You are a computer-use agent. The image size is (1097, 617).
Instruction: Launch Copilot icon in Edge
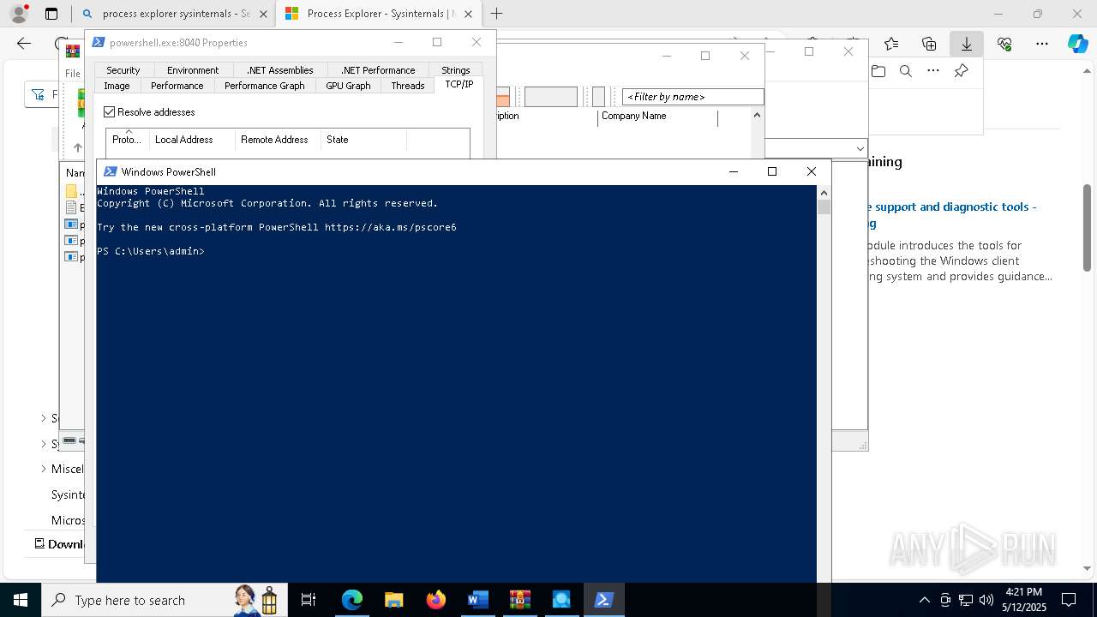(x=1077, y=44)
